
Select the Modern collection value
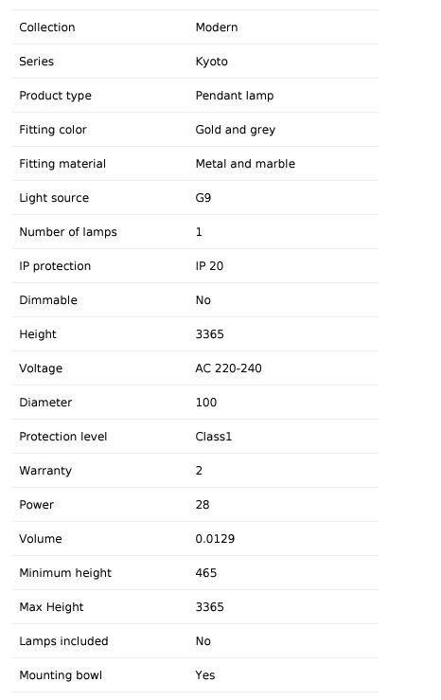coord(217,27)
